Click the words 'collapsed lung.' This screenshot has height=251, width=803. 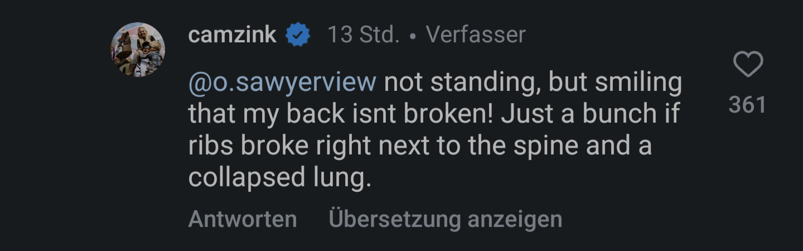(x=279, y=179)
